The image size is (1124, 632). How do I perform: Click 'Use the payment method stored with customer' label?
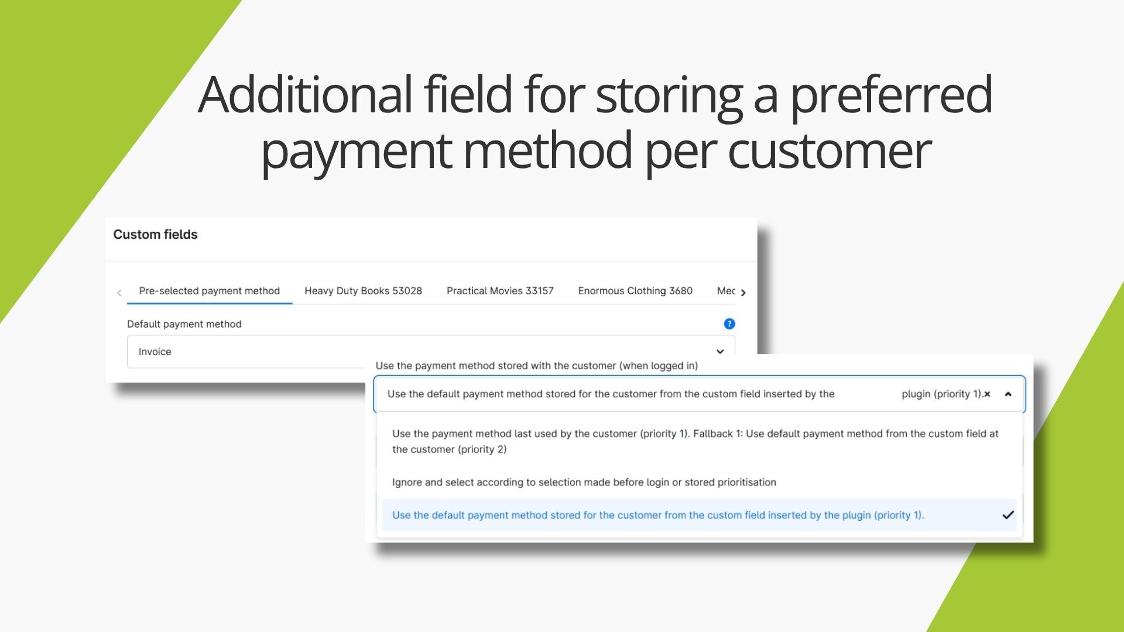[536, 366]
